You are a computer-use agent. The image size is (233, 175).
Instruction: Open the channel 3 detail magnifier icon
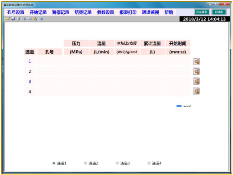[x=196, y=81]
